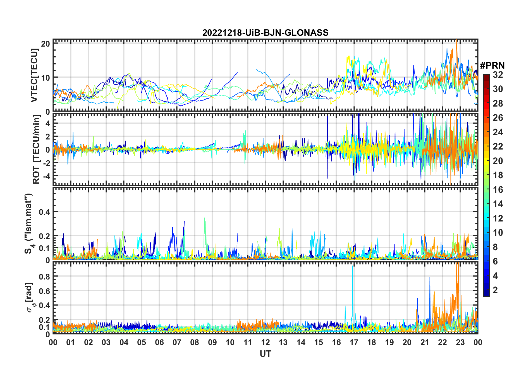
Task: Click x-axis hour label 18
Action: click(372, 342)
